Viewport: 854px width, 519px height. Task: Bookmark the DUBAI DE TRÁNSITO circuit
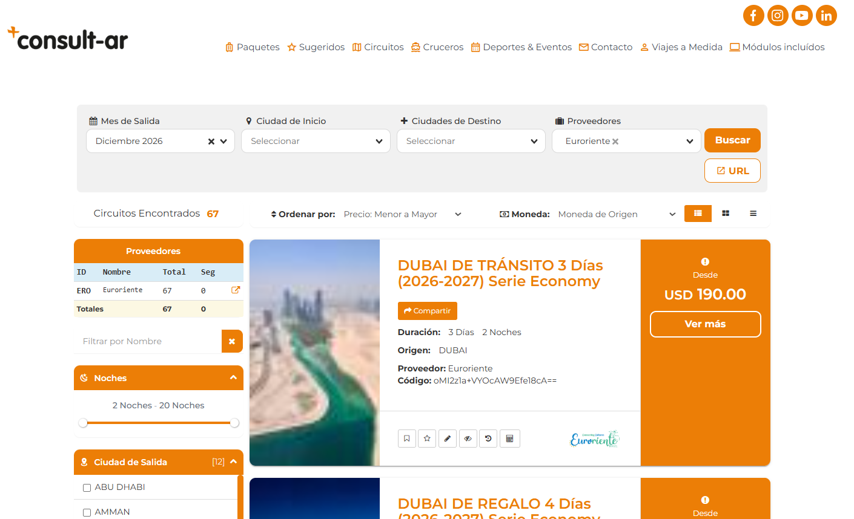(406, 439)
